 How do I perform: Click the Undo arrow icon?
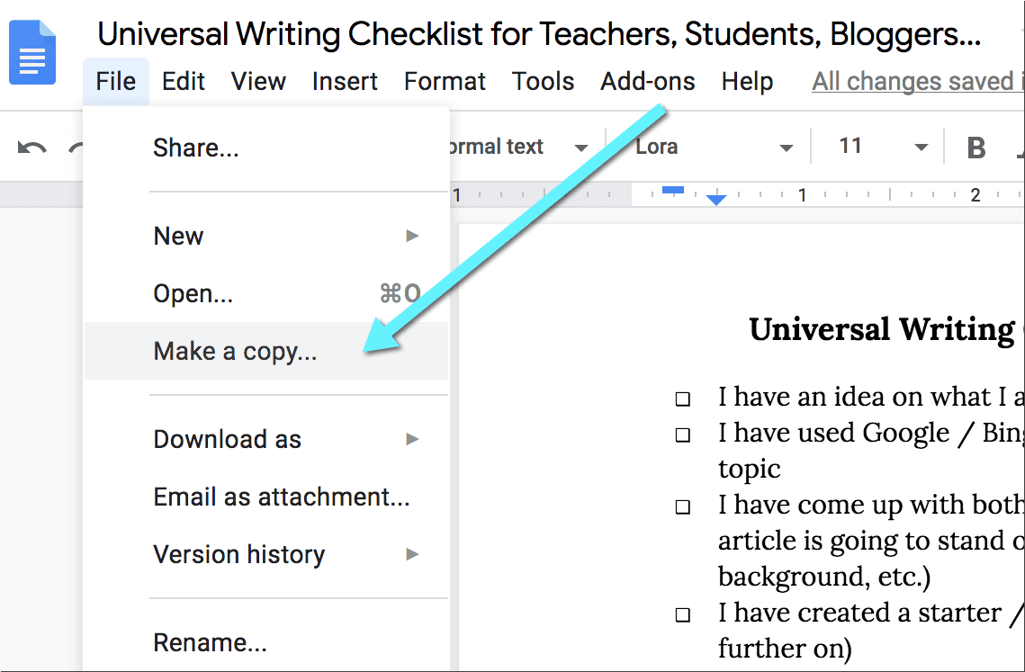(x=32, y=147)
